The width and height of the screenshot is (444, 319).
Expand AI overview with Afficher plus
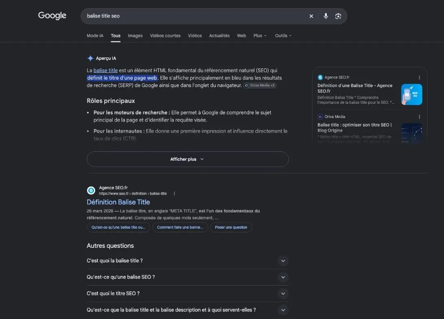188,159
